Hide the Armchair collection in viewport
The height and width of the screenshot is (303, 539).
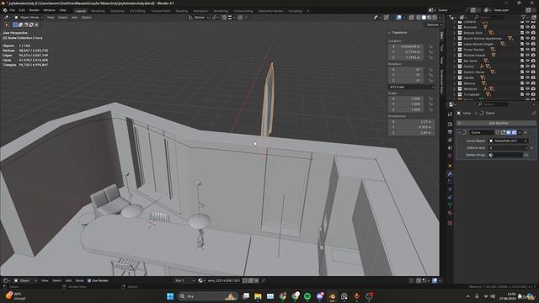pos(527,27)
